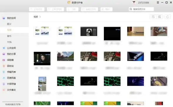This screenshot has width=173, height=107.
Task: Click the 数据守护者 app logo
Action: pos(69,2)
